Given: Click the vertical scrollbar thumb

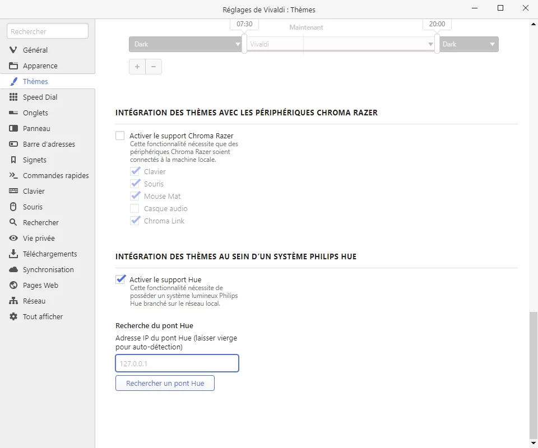Looking at the screenshot, I should tap(534, 375).
